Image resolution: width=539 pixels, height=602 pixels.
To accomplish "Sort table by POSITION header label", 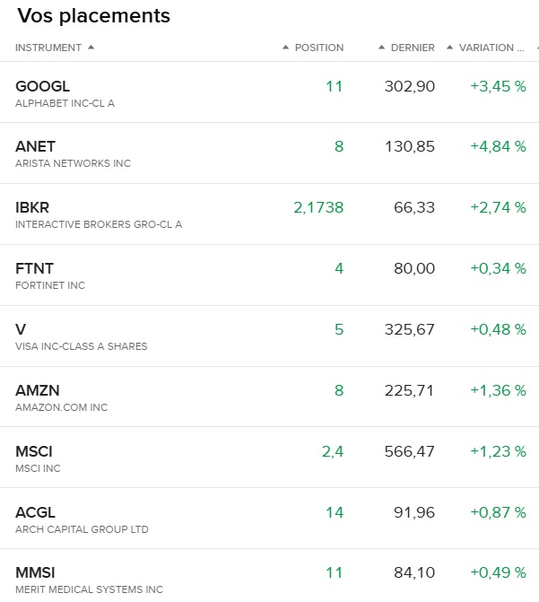I will pyautogui.click(x=319, y=48).
